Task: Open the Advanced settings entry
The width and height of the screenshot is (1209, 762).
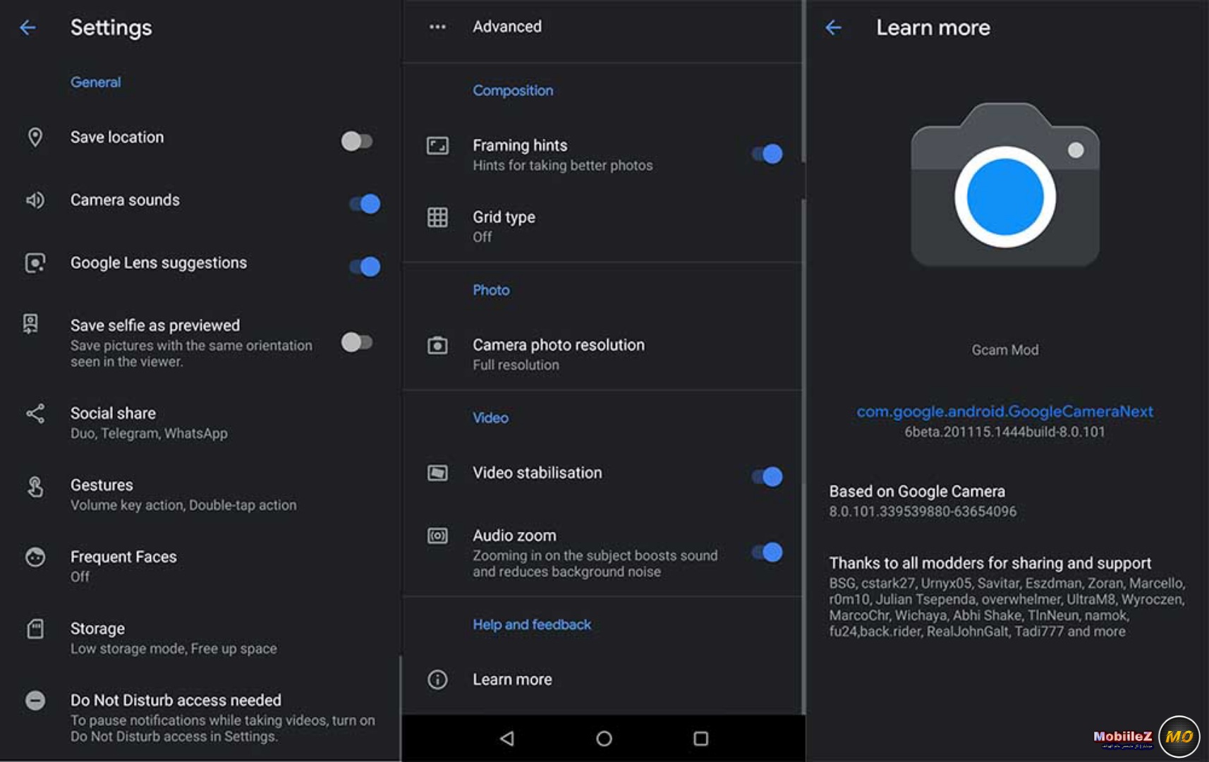Action: pos(603,27)
